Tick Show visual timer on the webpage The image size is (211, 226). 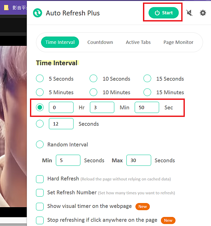click(x=40, y=206)
